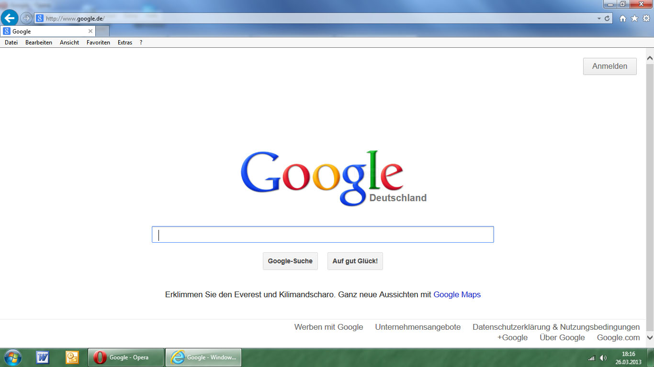Open the Favoriten menu
The image size is (654, 367).
(x=98, y=43)
